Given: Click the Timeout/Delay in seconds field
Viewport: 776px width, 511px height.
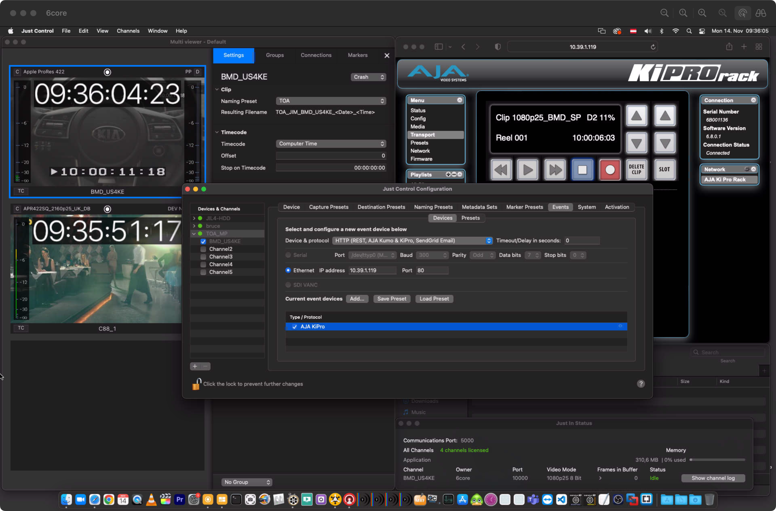Looking at the screenshot, I should (x=582, y=241).
